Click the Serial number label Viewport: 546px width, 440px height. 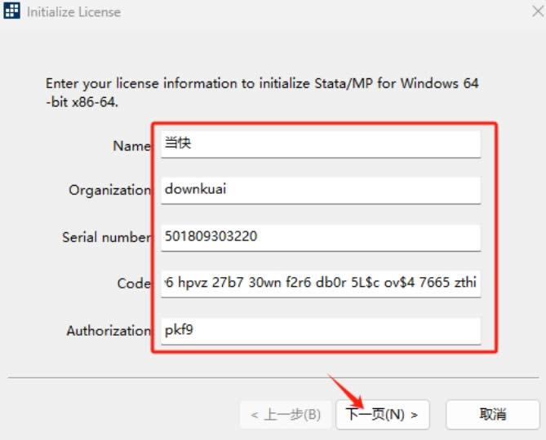tap(106, 237)
